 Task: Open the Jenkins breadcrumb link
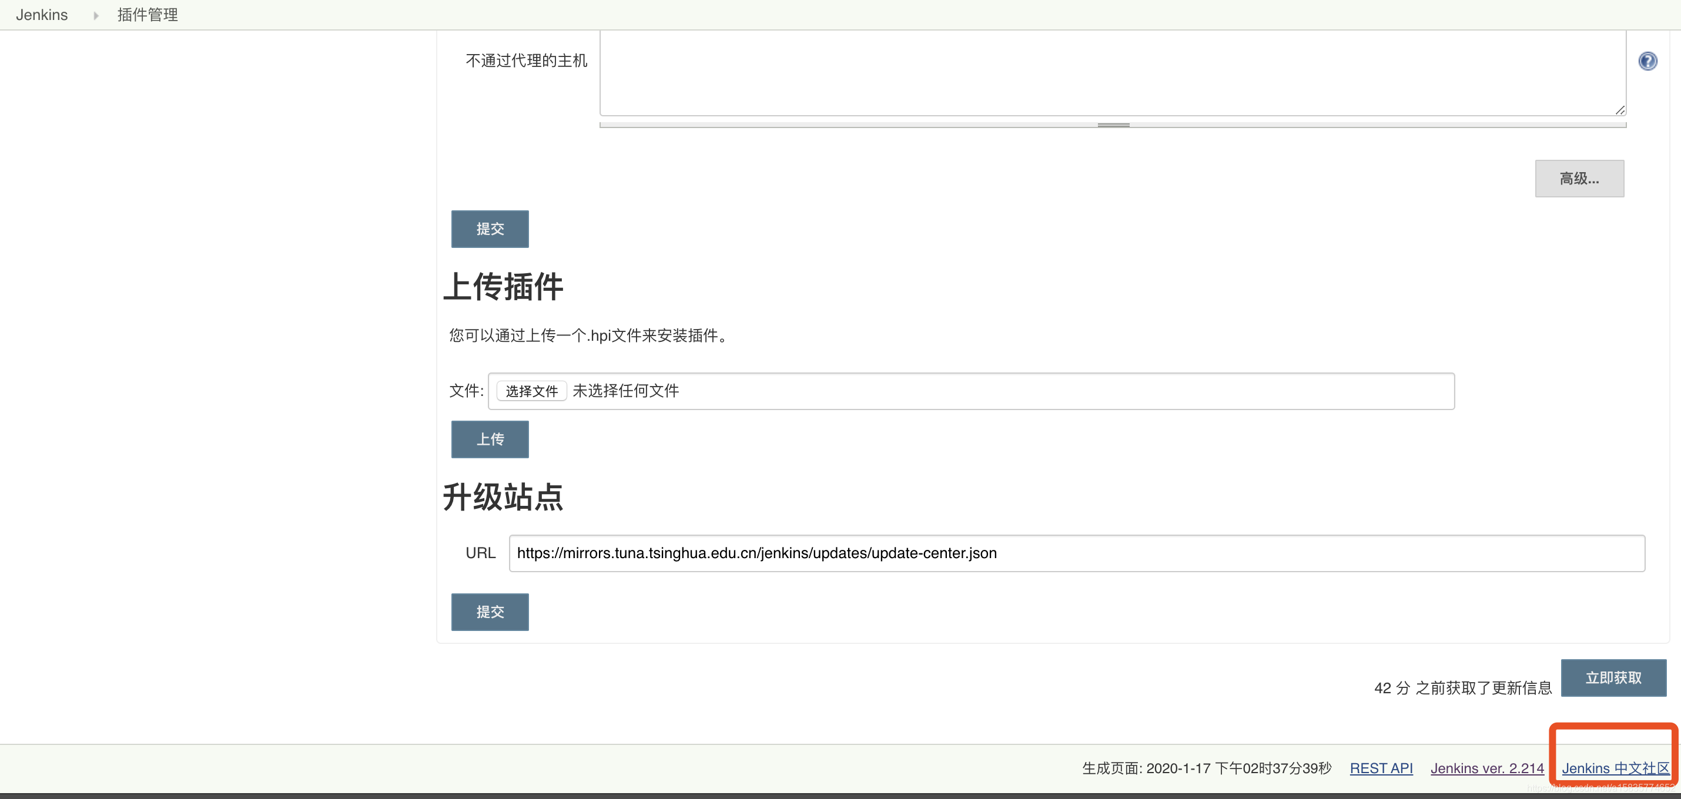point(42,14)
